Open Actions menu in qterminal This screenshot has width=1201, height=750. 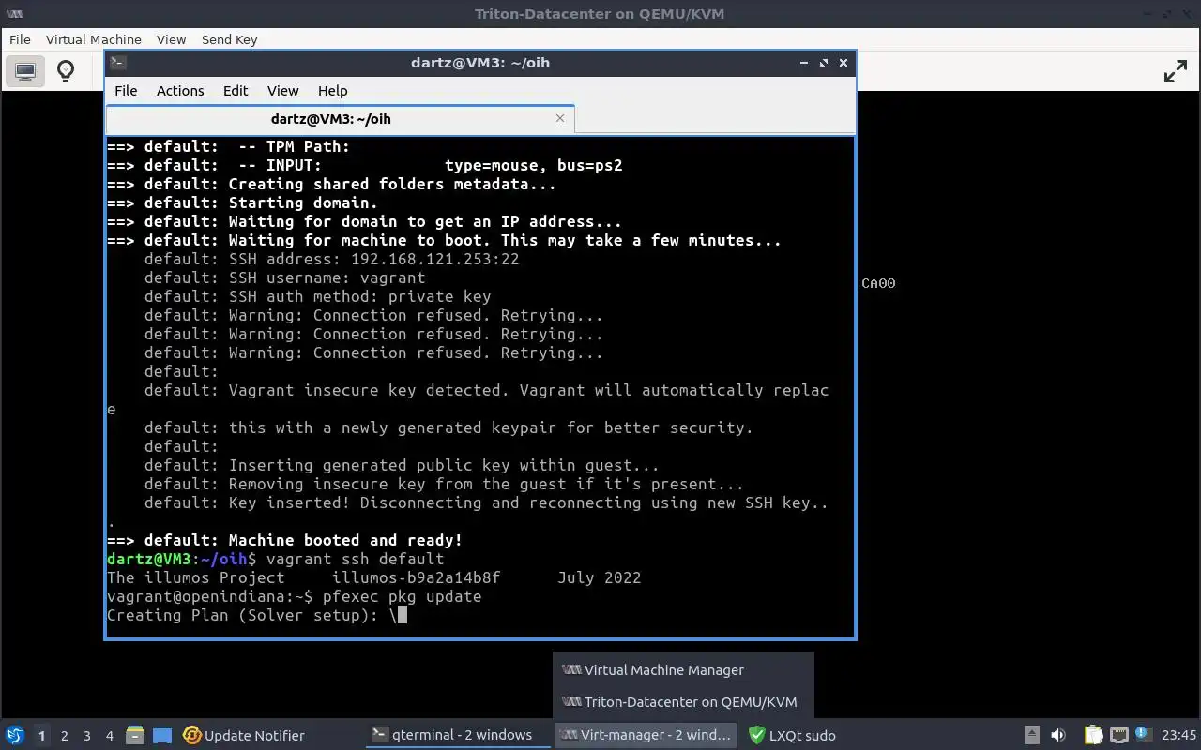tap(180, 90)
